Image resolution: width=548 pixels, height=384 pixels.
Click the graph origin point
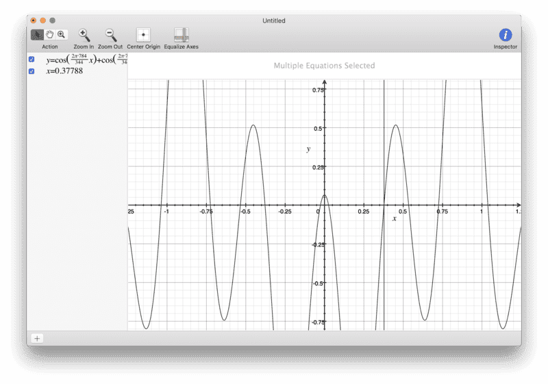click(324, 205)
